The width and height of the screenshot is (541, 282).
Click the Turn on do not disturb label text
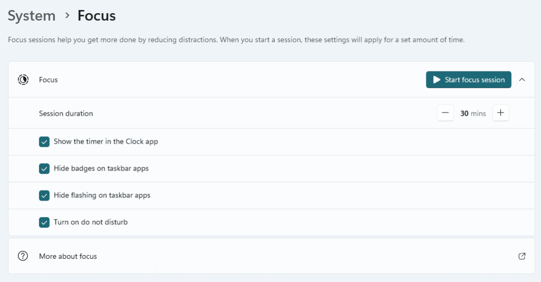(x=91, y=222)
